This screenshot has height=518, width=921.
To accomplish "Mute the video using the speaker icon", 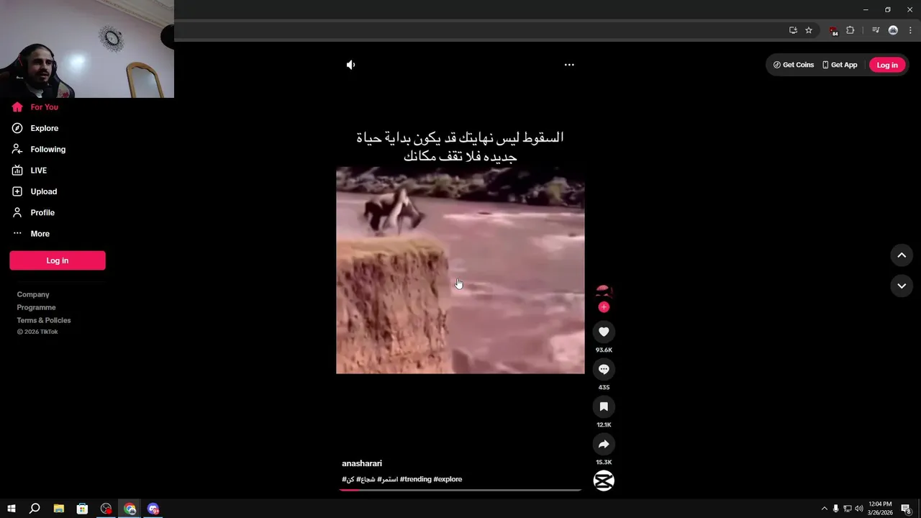I will tap(350, 65).
